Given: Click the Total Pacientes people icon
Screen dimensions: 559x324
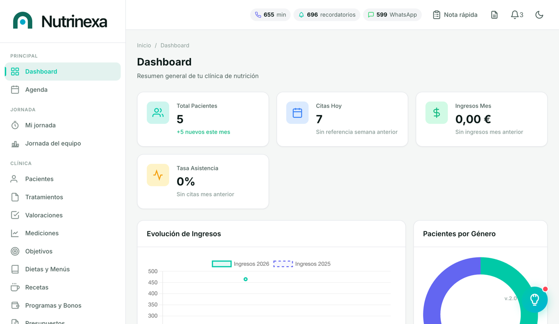Looking at the screenshot, I should click(158, 113).
